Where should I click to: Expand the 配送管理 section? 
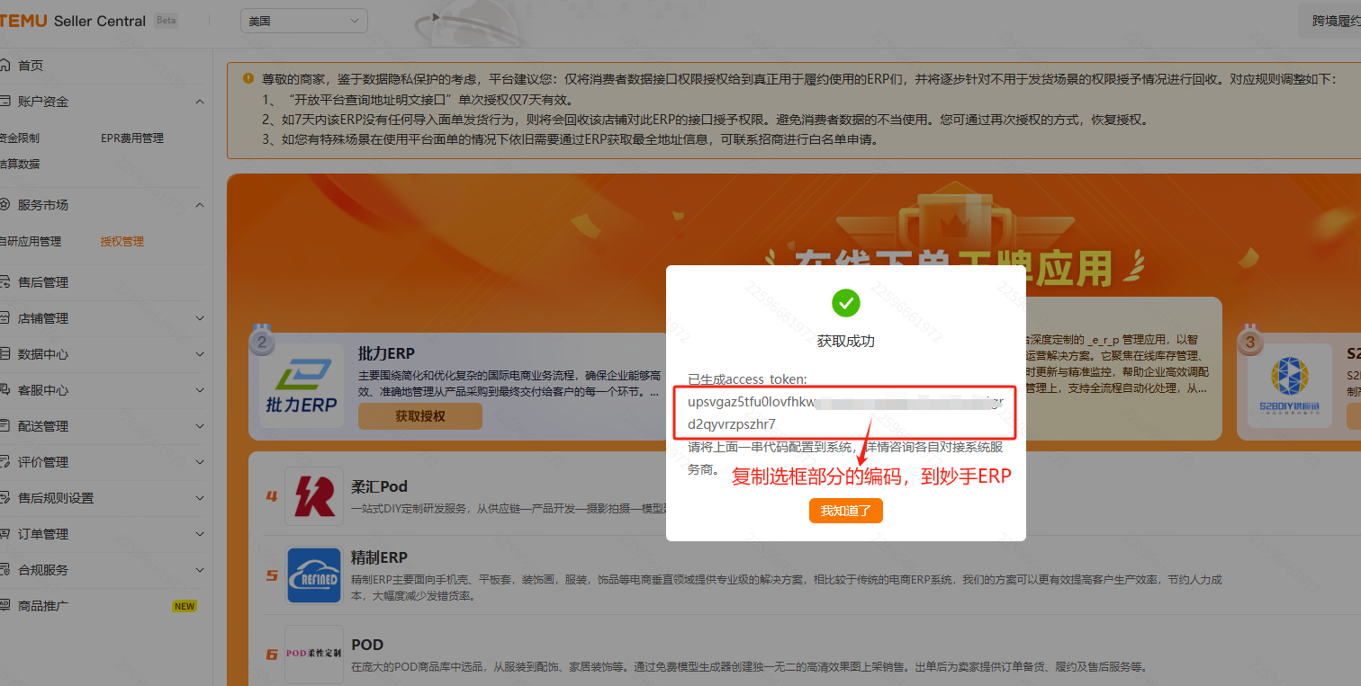pyautogui.click(x=200, y=426)
